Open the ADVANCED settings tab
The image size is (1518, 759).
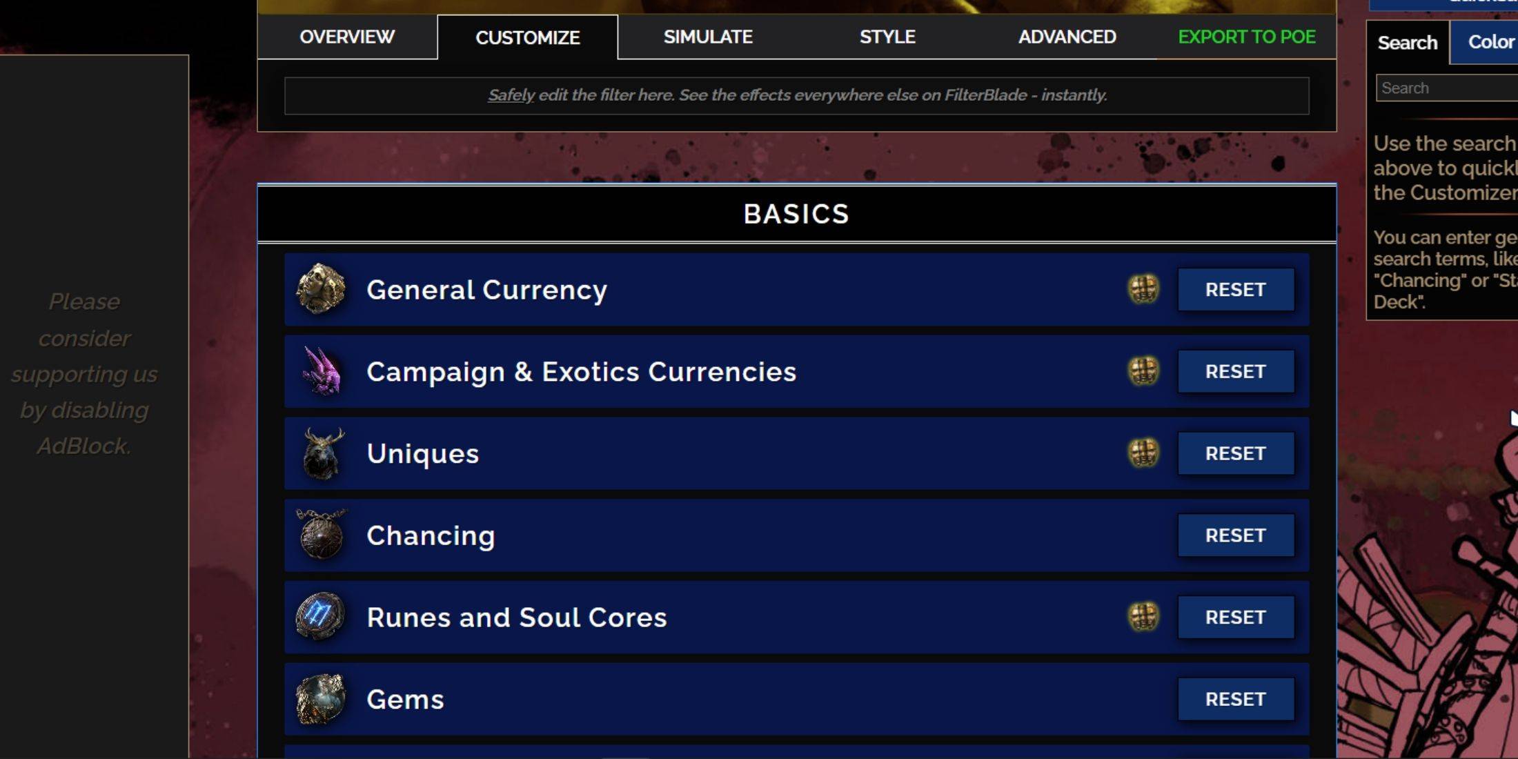point(1066,37)
